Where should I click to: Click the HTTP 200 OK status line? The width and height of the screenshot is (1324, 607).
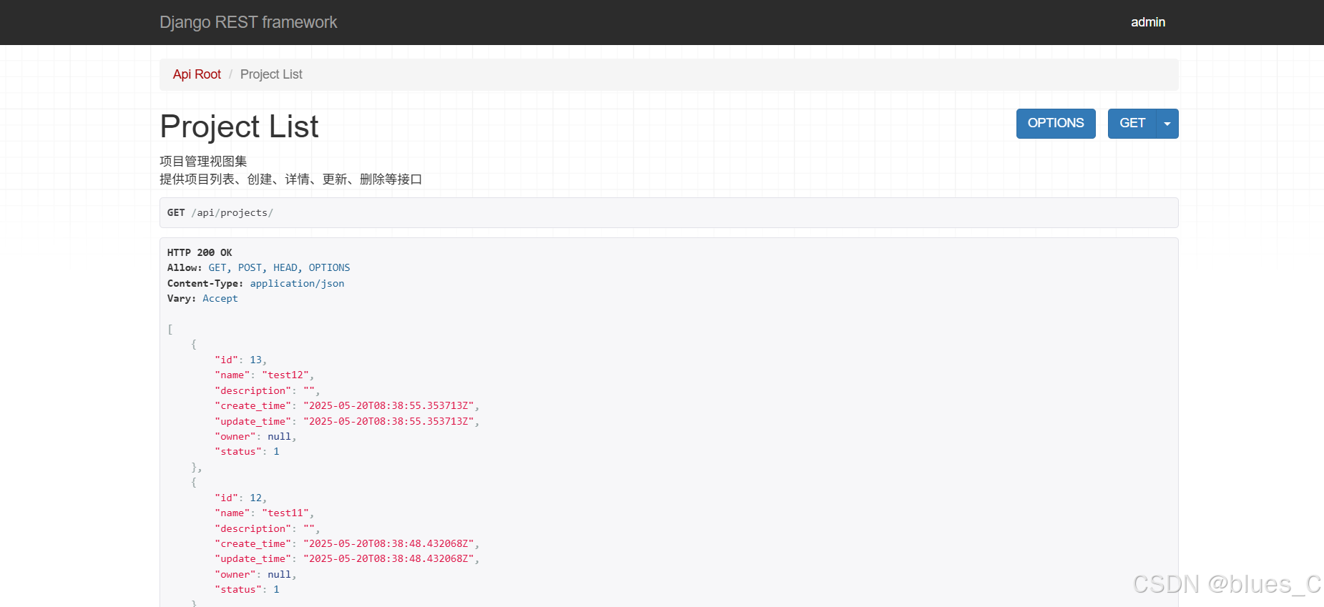pyautogui.click(x=200, y=252)
